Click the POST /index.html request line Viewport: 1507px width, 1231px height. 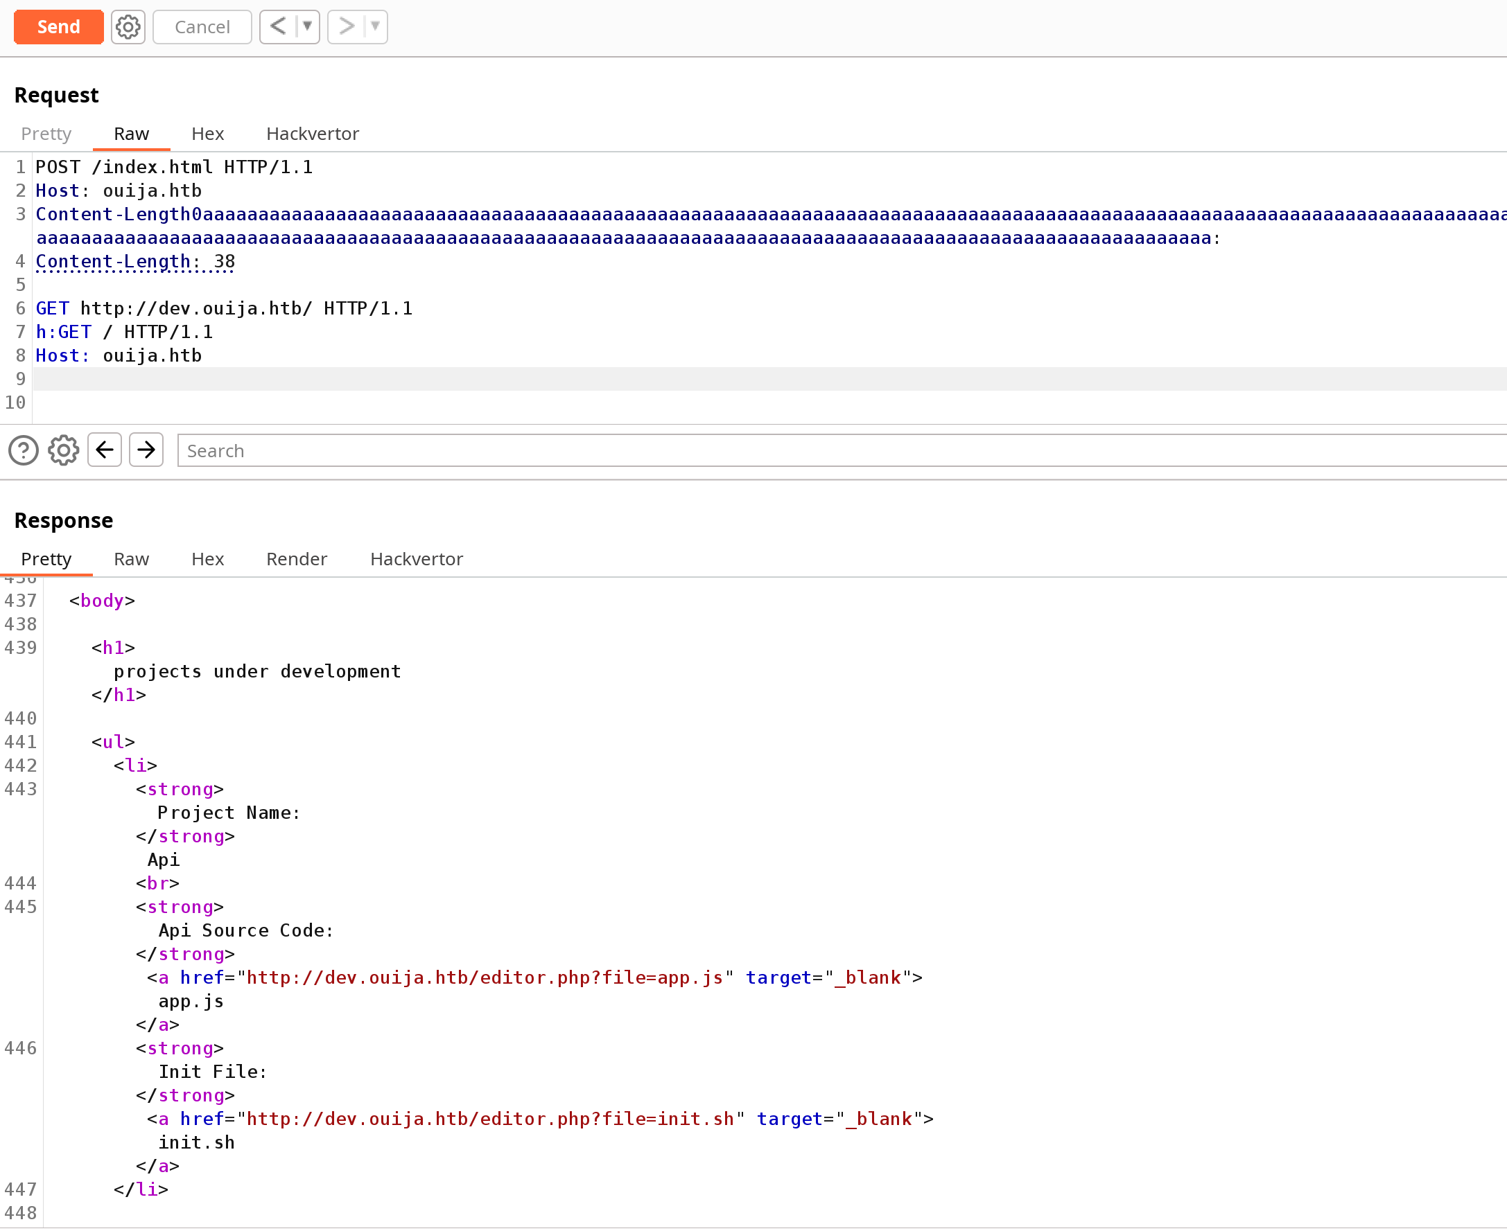point(174,168)
